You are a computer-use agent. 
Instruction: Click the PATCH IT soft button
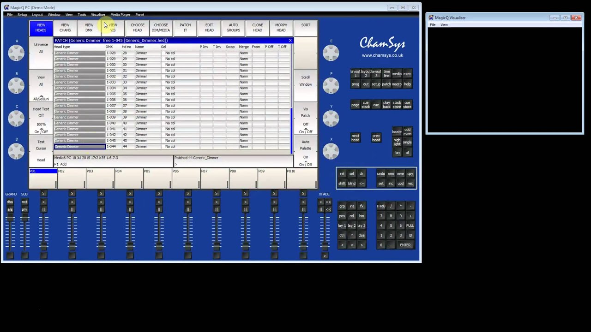185,28
